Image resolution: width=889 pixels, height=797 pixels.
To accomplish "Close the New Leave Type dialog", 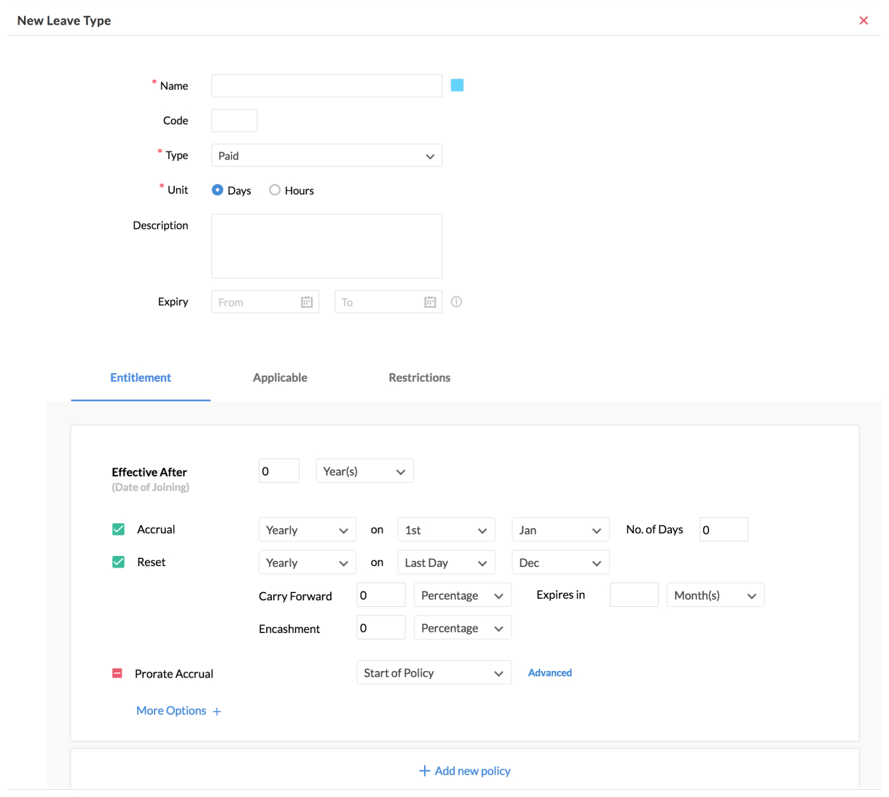I will coord(863,20).
